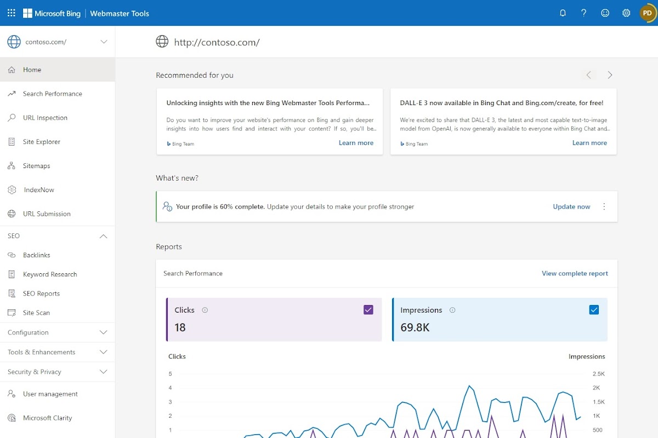Image resolution: width=658 pixels, height=438 pixels.
Task: Expand the Tools & Enhancements section
Action: [x=103, y=352]
